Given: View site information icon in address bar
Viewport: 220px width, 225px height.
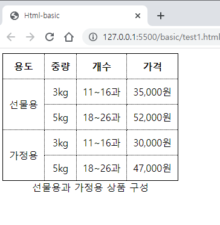Looking at the screenshot, I should [93, 37].
